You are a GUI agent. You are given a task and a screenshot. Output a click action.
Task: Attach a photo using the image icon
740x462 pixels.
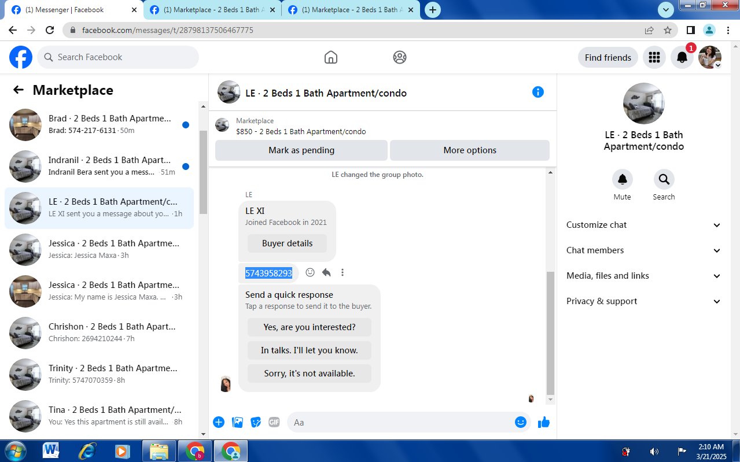(x=237, y=422)
